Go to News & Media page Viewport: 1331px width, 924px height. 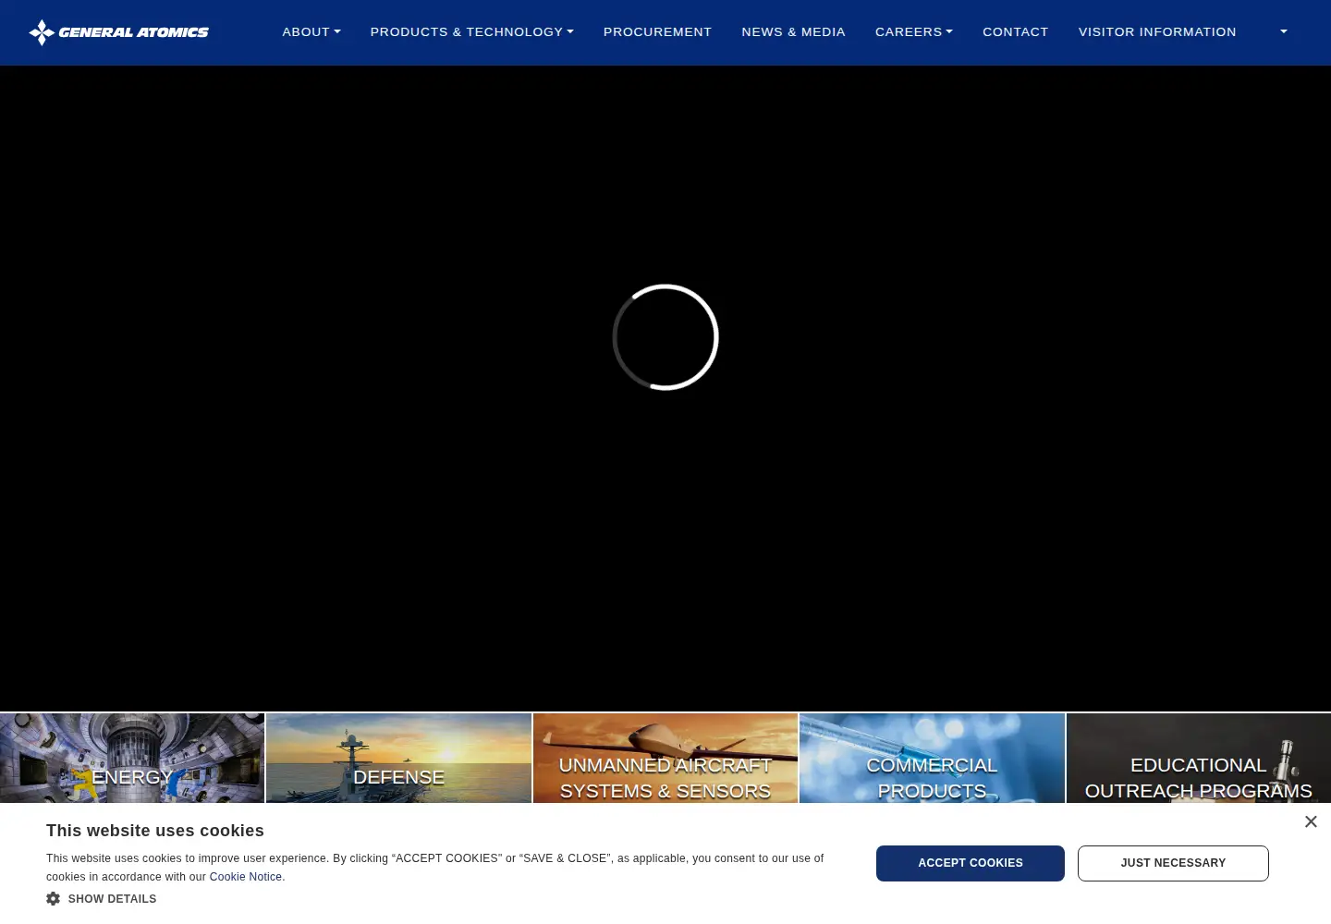tap(793, 32)
